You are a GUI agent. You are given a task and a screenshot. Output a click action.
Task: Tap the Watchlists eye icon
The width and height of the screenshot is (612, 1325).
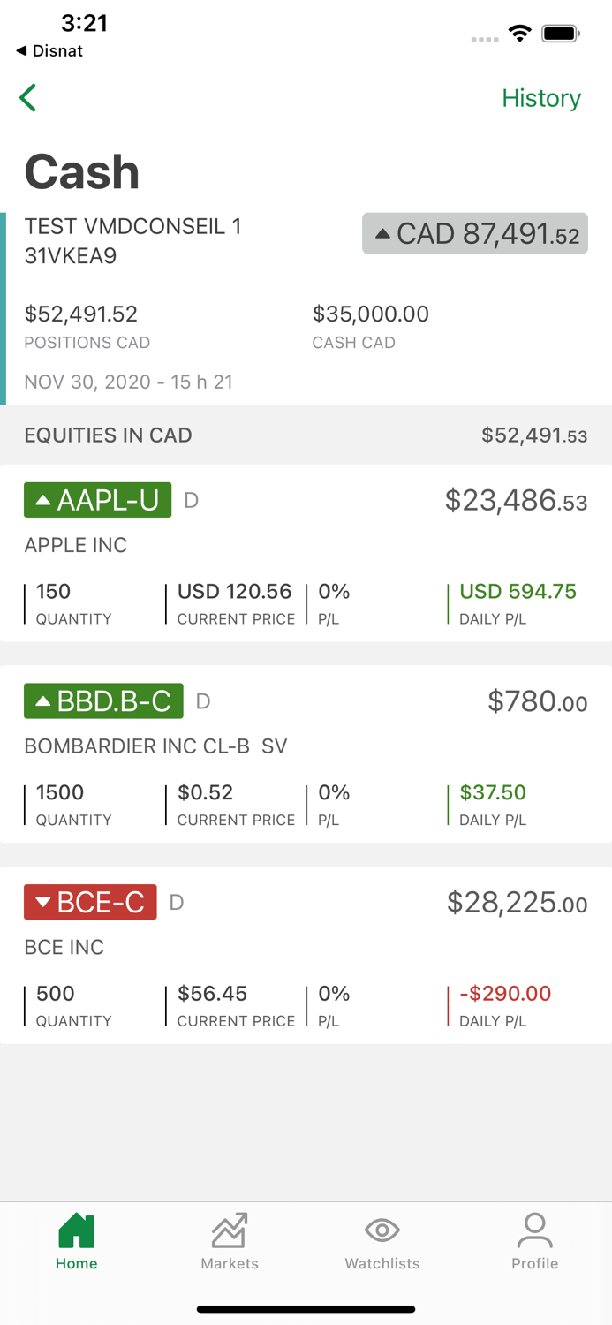[382, 1230]
